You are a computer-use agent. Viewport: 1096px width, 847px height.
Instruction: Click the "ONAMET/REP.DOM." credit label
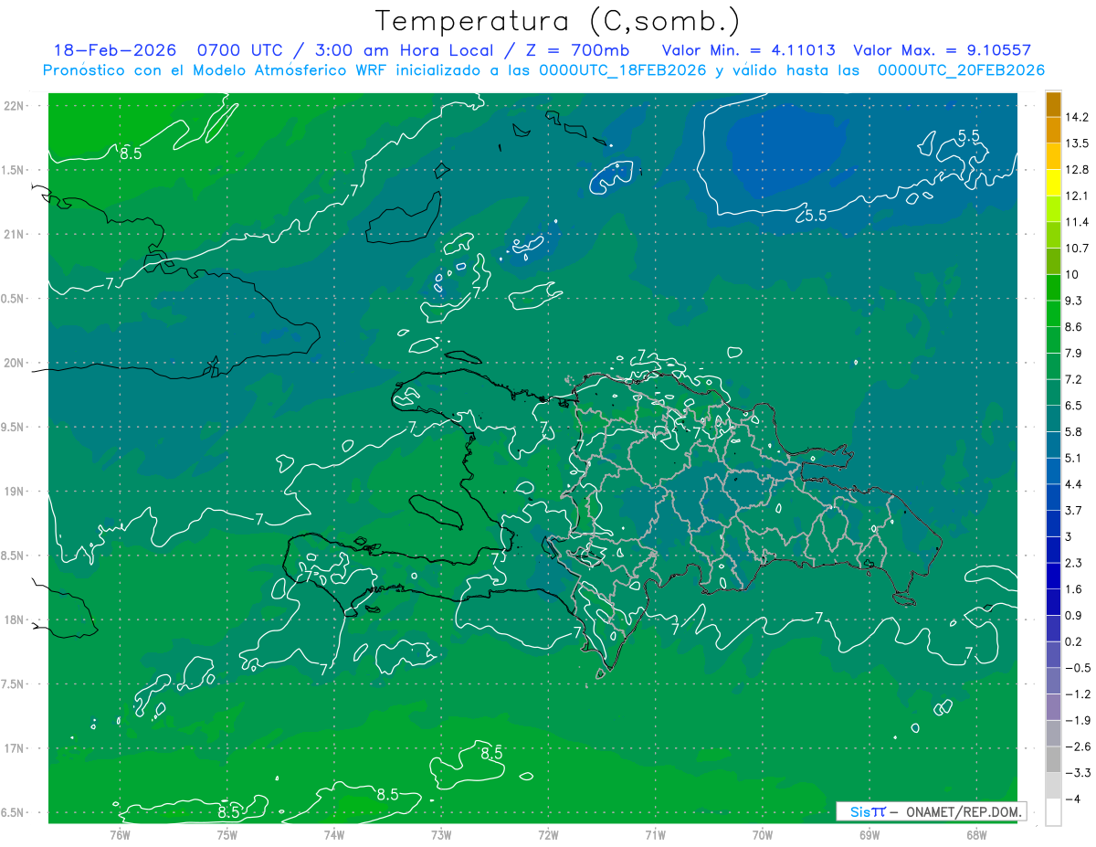pos(963,811)
